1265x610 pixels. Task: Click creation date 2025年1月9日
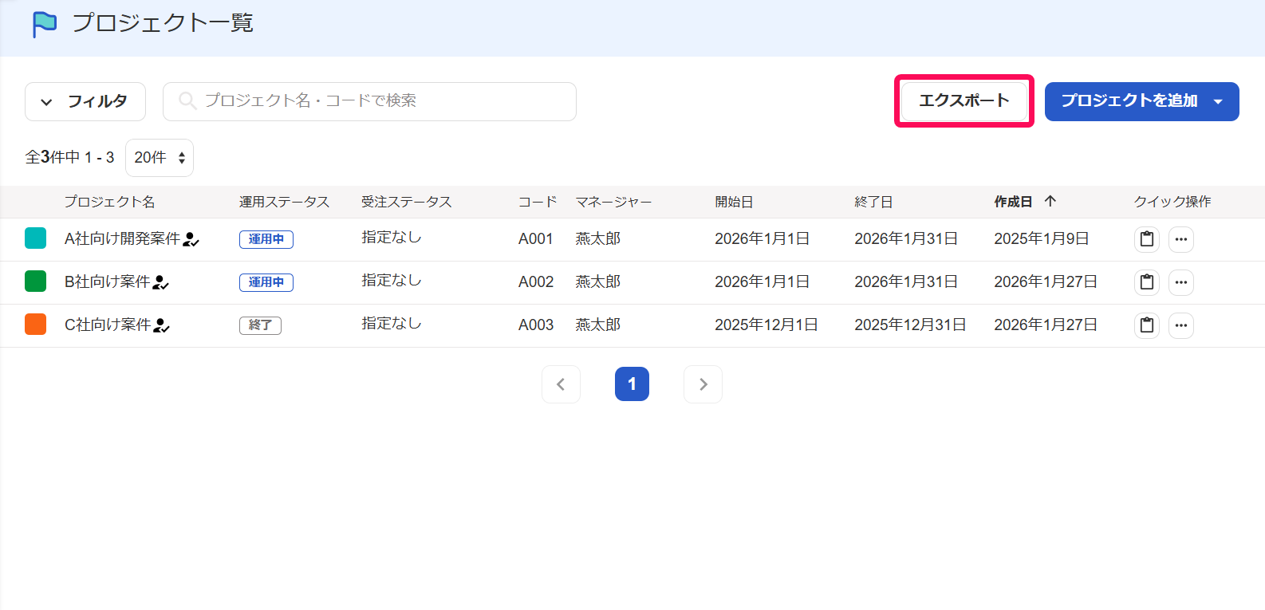point(1041,239)
